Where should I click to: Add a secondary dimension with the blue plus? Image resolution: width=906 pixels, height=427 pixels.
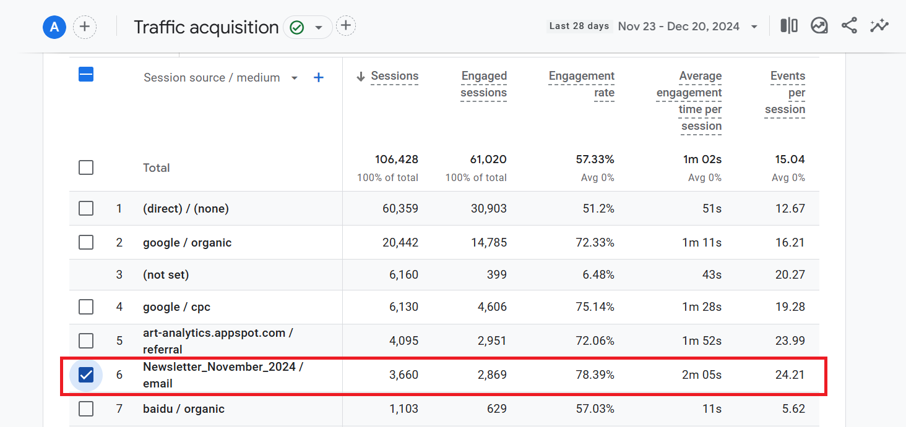(318, 77)
